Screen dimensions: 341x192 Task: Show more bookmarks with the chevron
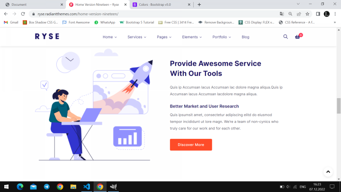[335, 22]
